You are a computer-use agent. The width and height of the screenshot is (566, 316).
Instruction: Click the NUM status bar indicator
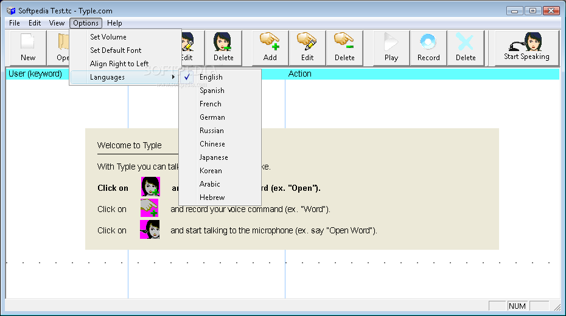click(517, 306)
